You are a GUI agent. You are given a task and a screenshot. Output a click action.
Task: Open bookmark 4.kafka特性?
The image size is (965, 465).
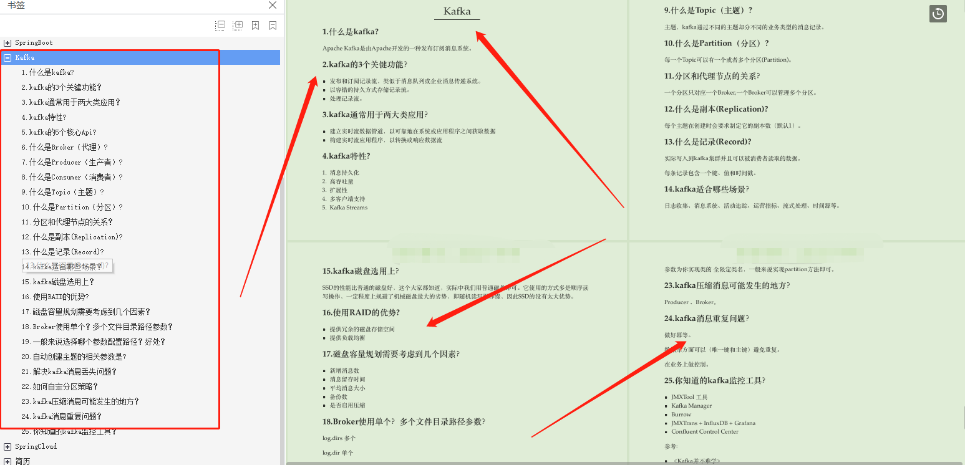44,117
